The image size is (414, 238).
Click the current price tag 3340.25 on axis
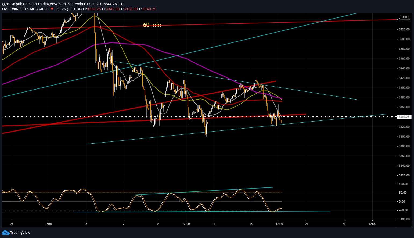[404, 117]
